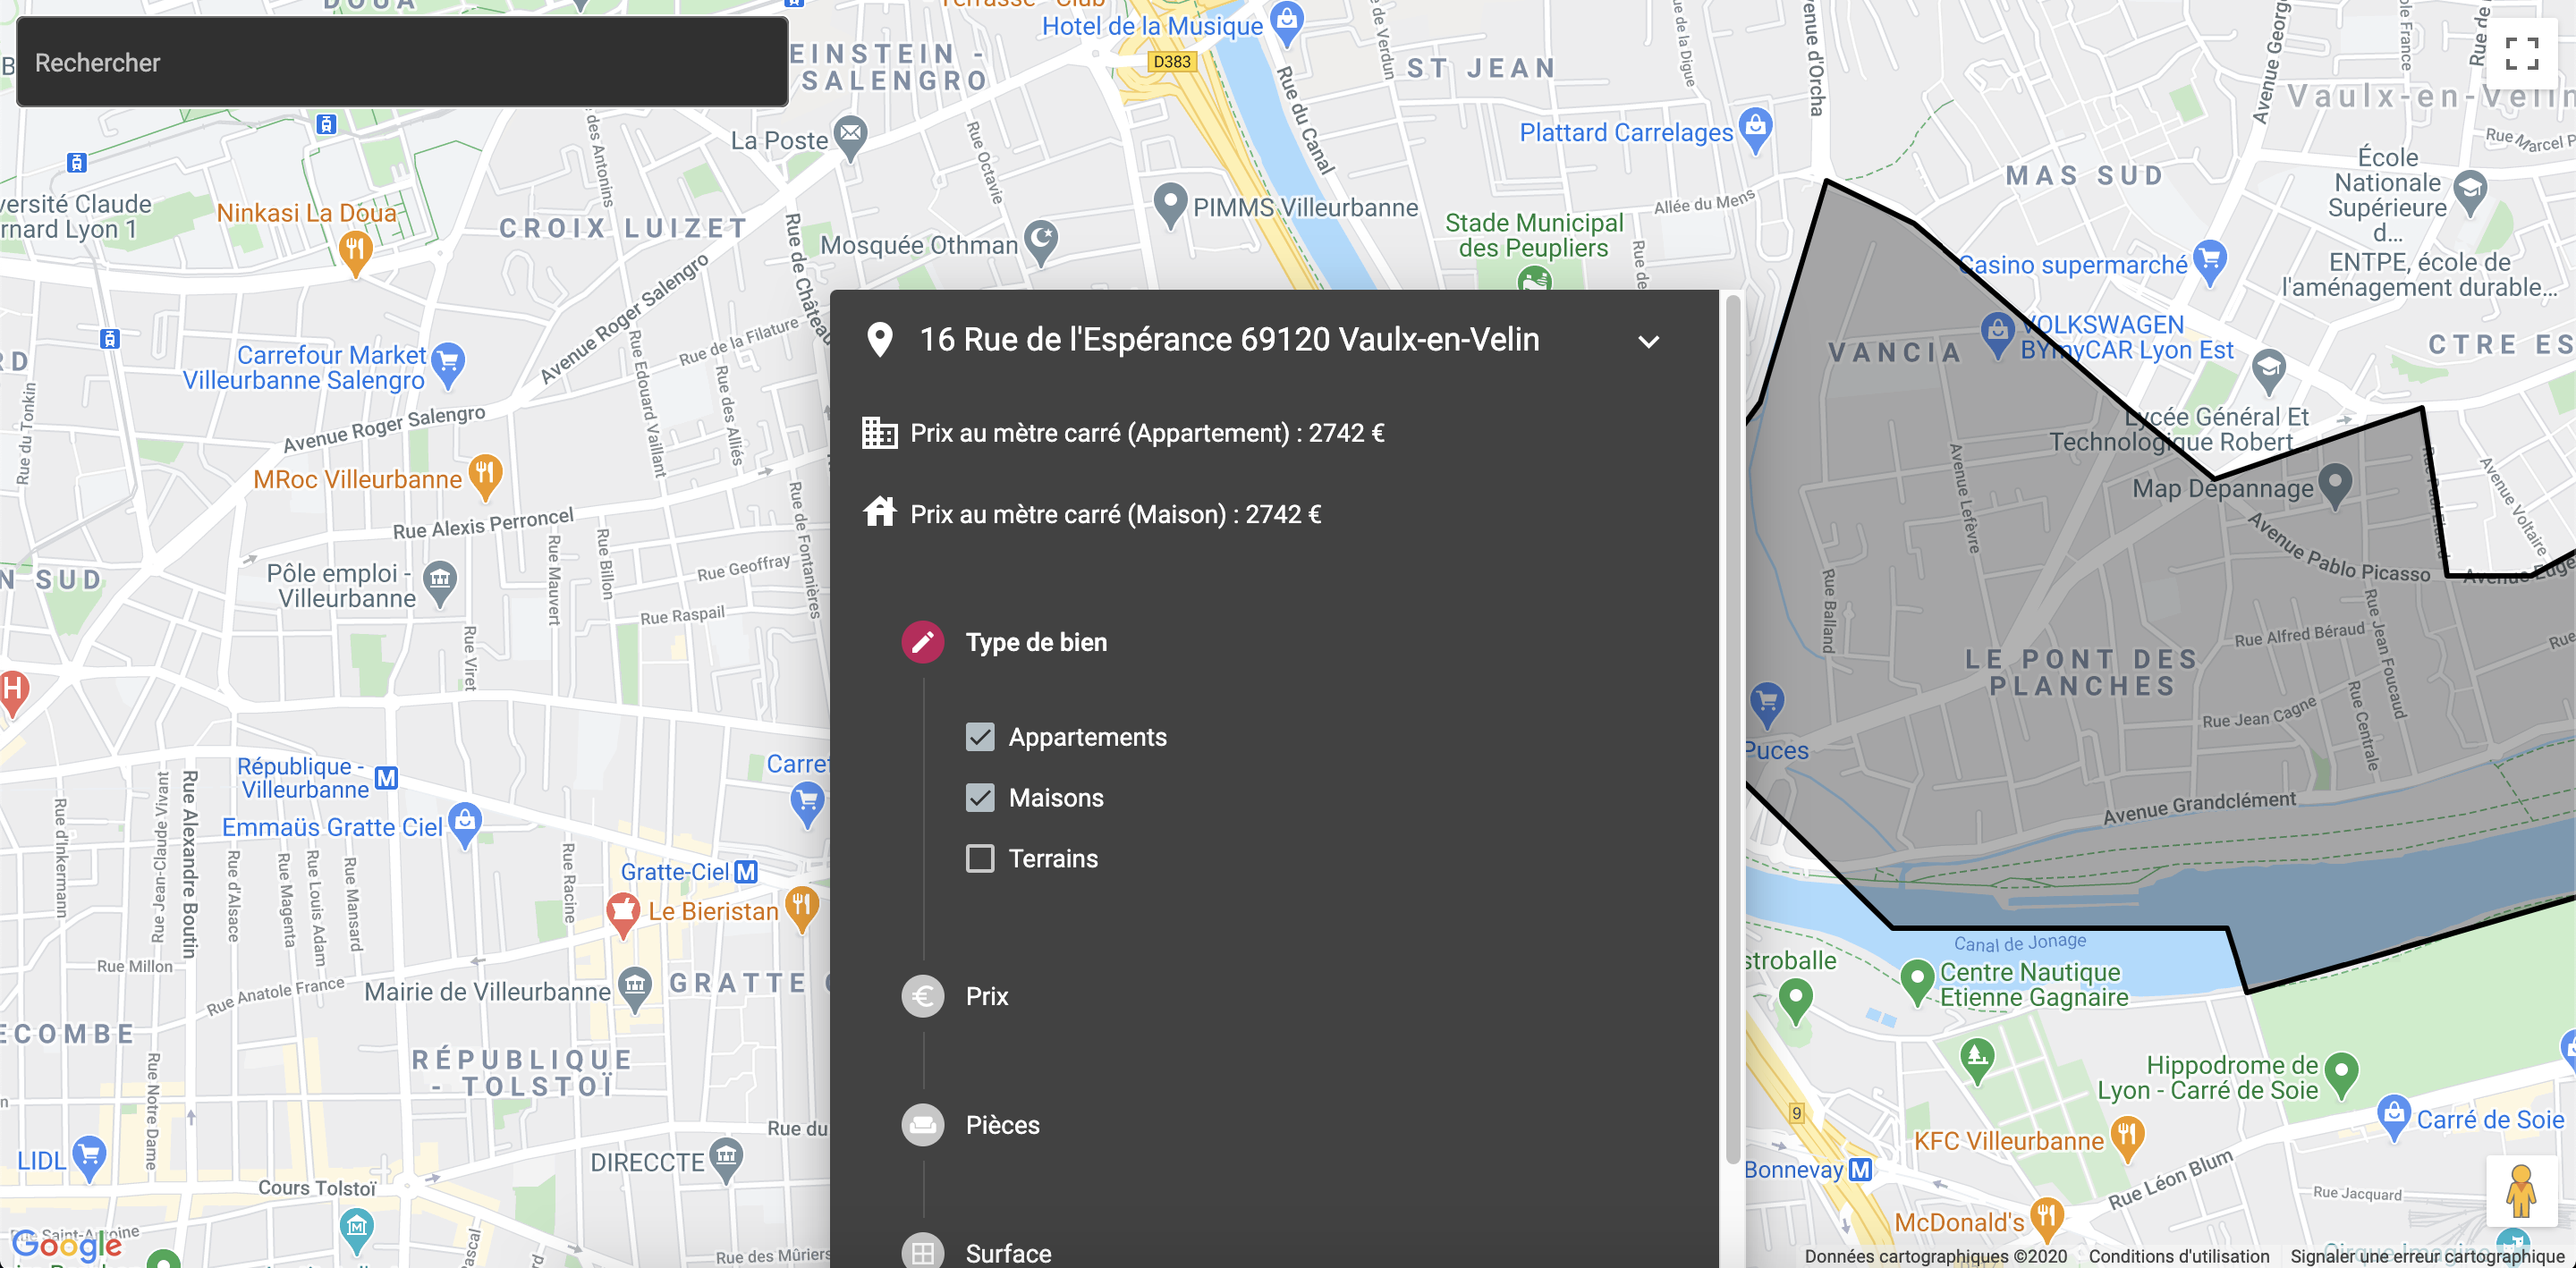Enable the Terrains checkbox
The width and height of the screenshot is (2576, 1268).
(x=980, y=859)
